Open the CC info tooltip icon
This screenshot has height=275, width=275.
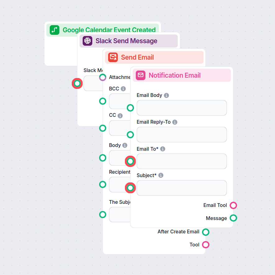[x=121, y=115]
